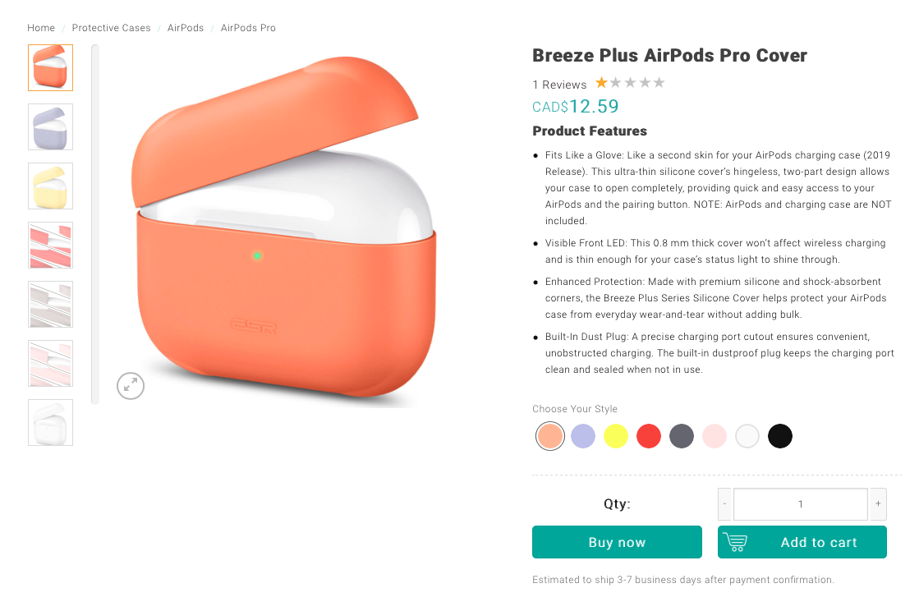Viewport: 919px width, 611px height.
Task: Click the image fullscreen expand icon
Action: point(130,385)
